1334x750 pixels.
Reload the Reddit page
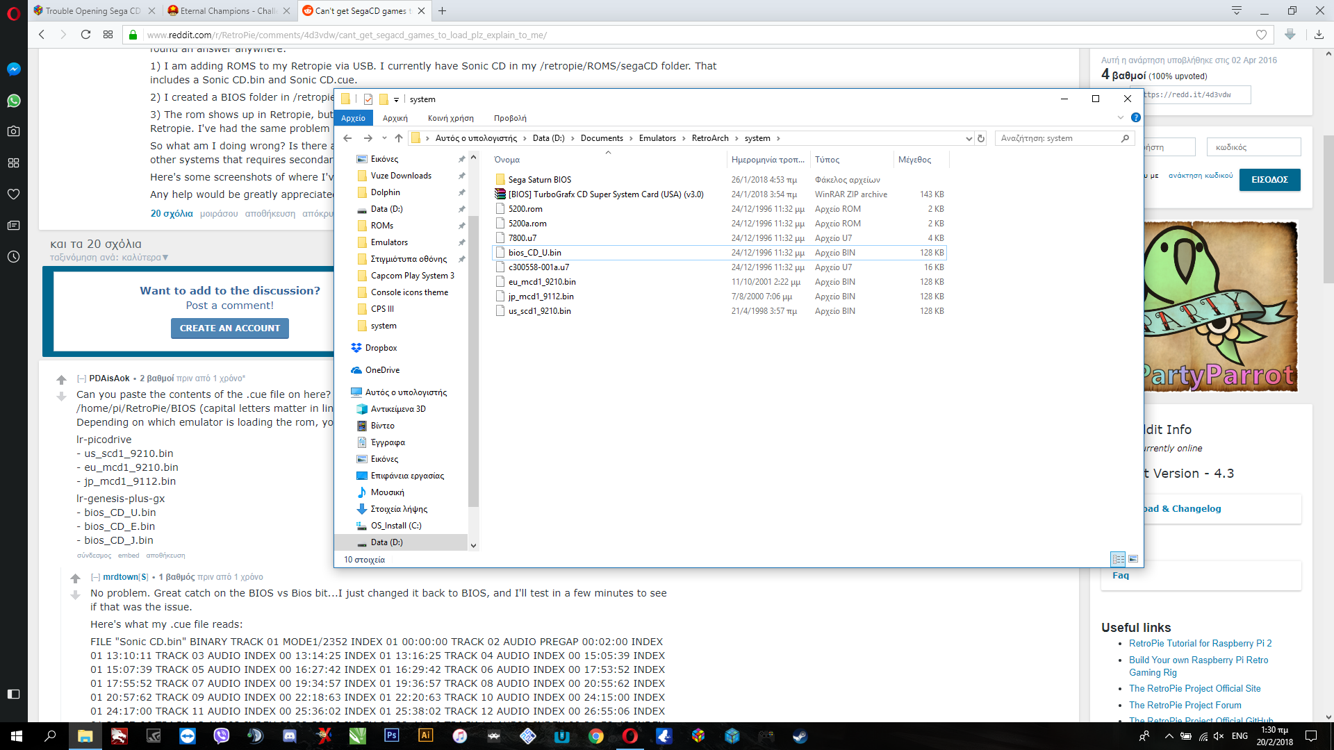tap(85, 35)
